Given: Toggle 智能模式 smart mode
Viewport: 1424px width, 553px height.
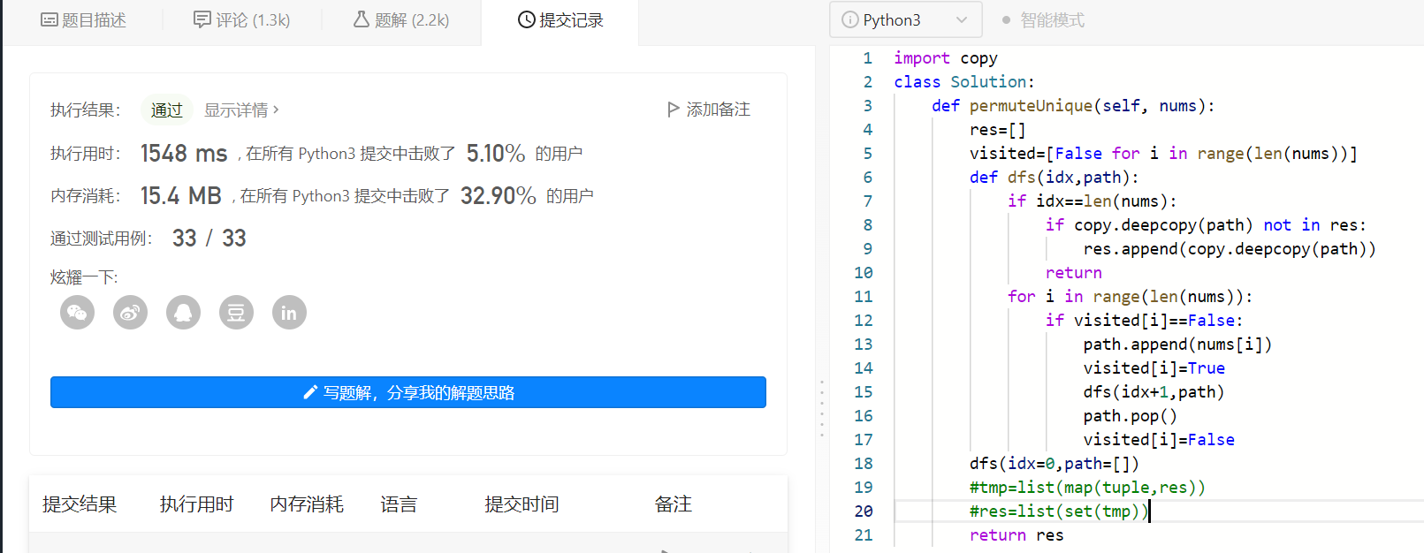Looking at the screenshot, I should [x=1043, y=20].
